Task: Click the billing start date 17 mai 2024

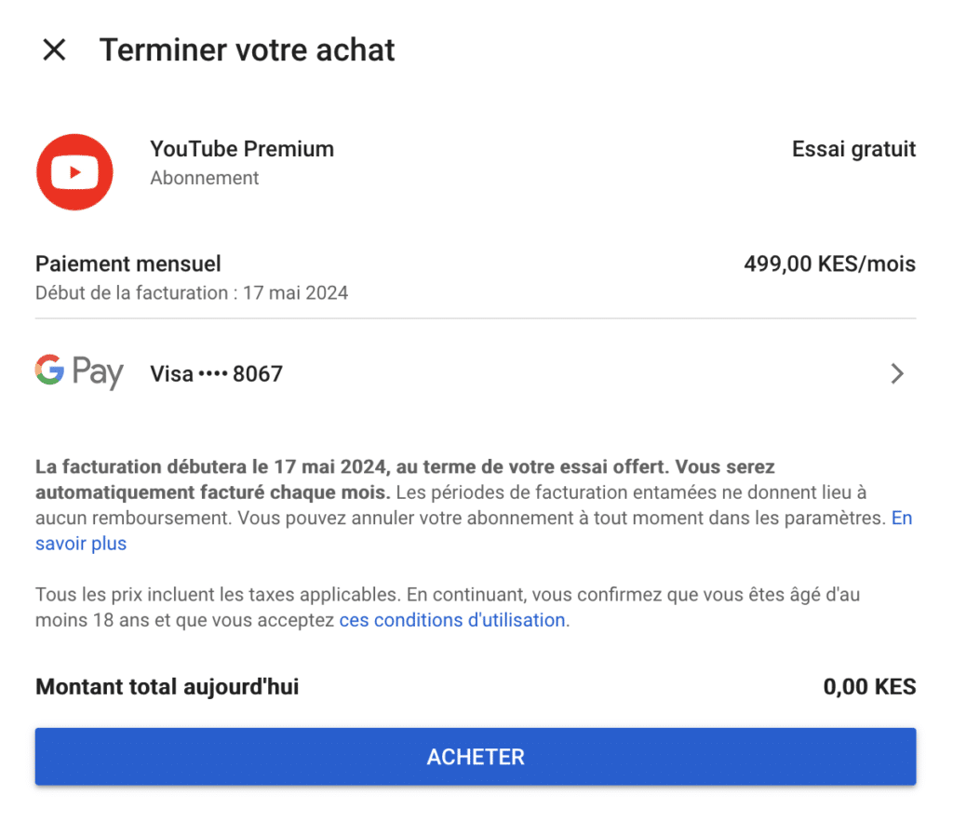Action: pos(295,293)
